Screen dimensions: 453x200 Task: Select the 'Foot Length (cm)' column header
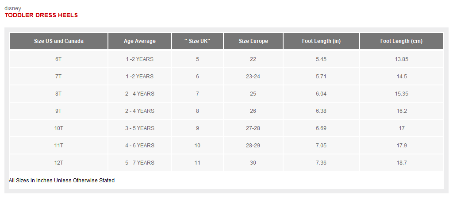coord(401,41)
